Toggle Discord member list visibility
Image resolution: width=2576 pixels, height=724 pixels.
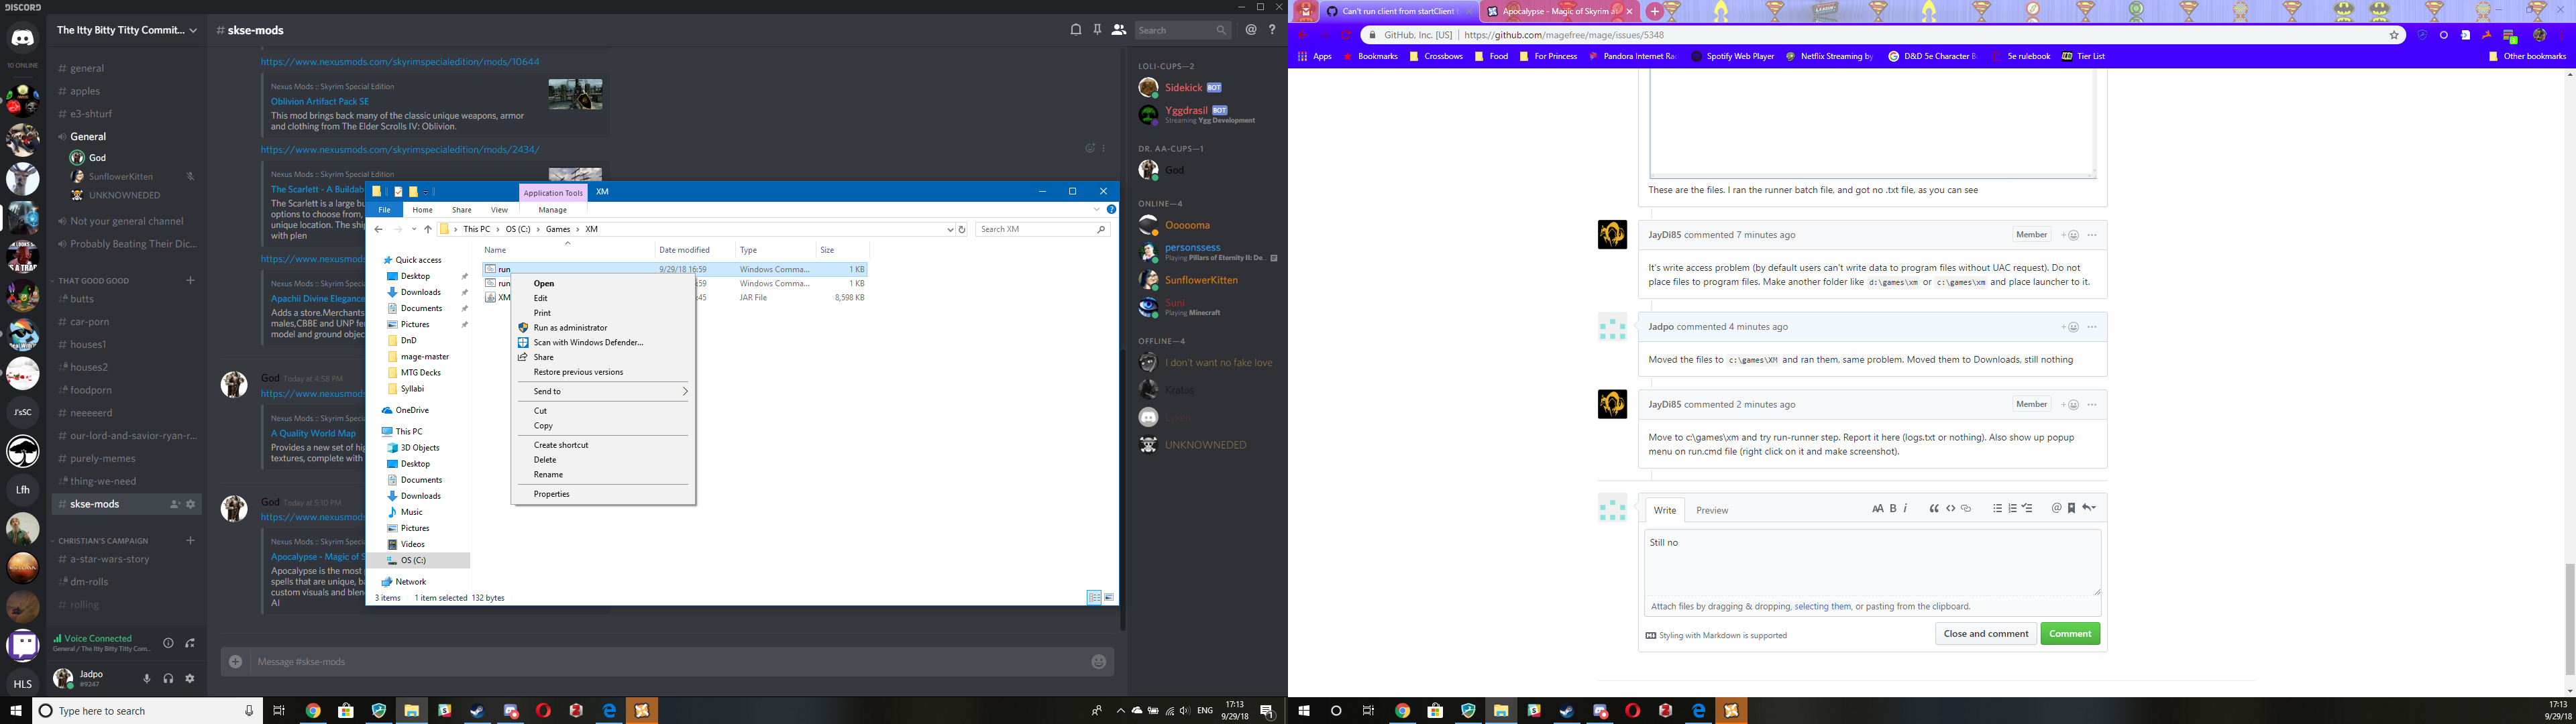coord(1119,30)
